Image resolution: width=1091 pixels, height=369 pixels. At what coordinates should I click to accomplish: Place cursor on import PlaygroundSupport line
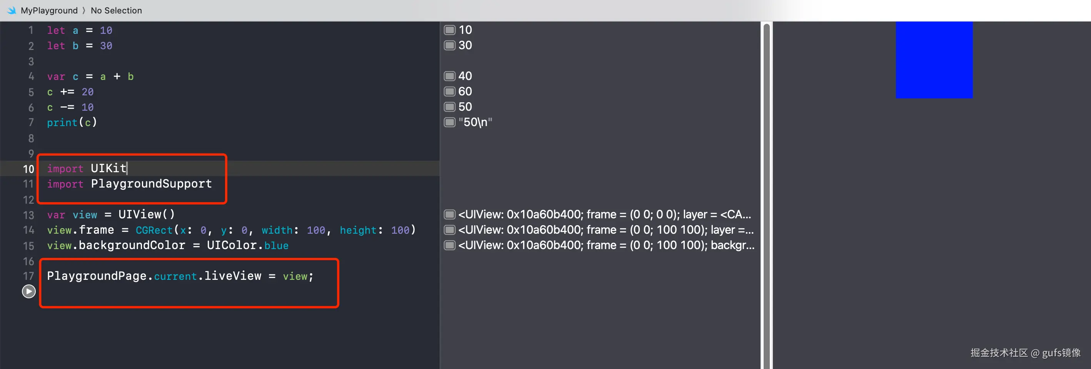click(151, 184)
